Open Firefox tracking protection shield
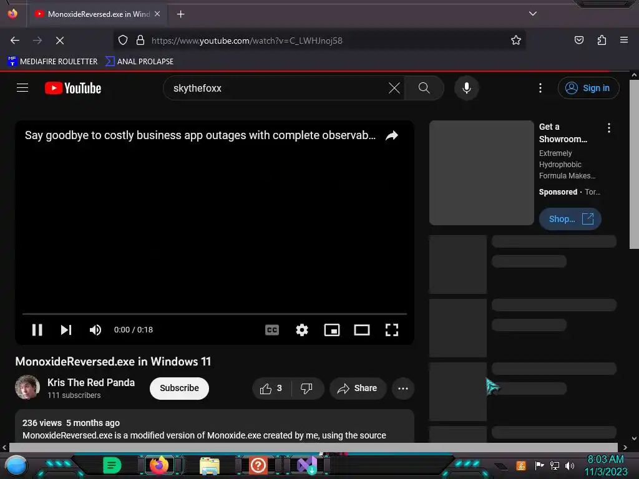639x479 pixels. tap(123, 41)
